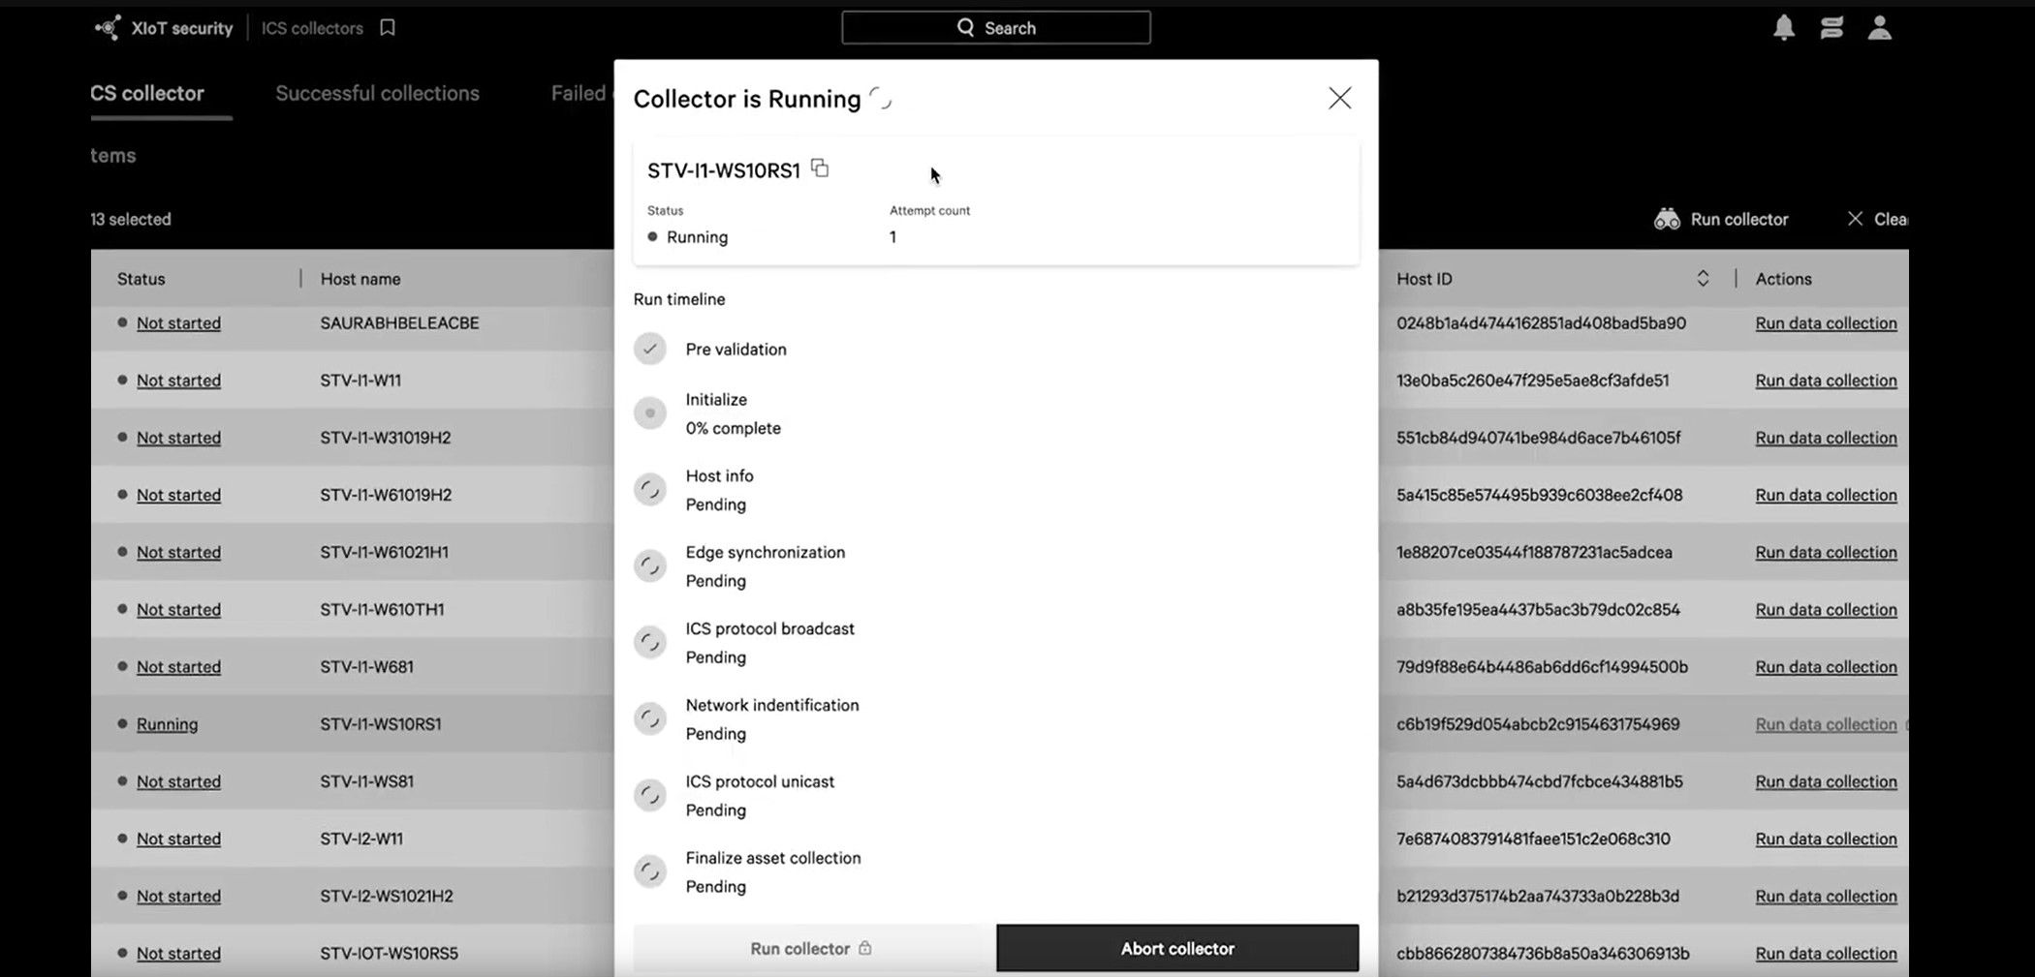Open the notifications bell
This screenshot has width=2035, height=977.
coord(1784,27)
